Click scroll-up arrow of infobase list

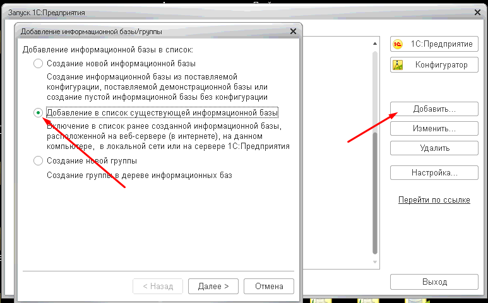(375, 44)
